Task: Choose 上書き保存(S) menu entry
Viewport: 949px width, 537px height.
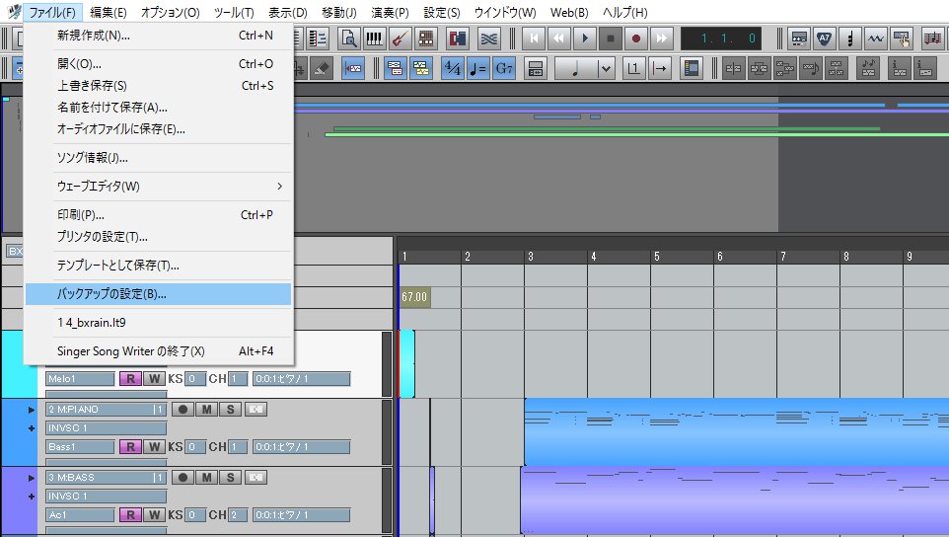Action: (x=159, y=85)
